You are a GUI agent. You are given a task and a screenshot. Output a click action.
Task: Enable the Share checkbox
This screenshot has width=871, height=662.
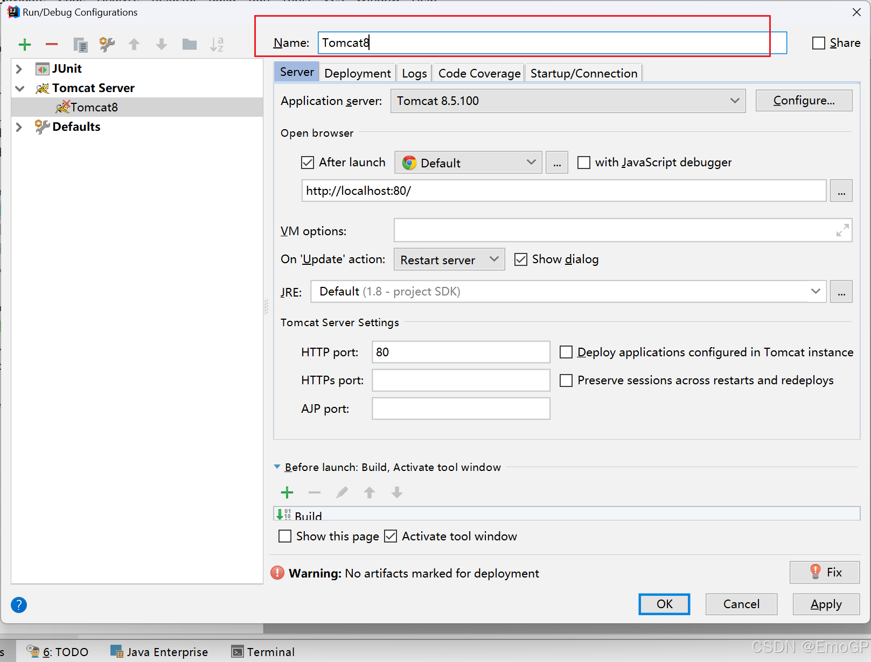(x=819, y=43)
